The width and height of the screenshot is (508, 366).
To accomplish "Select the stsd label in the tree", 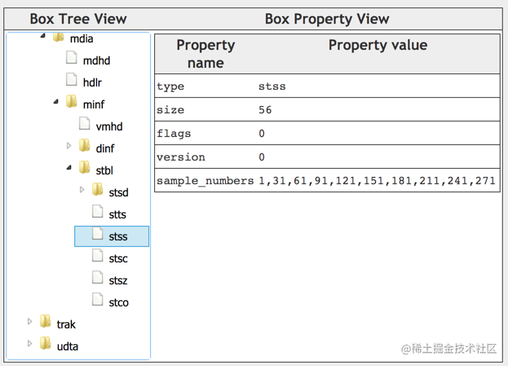I will (118, 192).
